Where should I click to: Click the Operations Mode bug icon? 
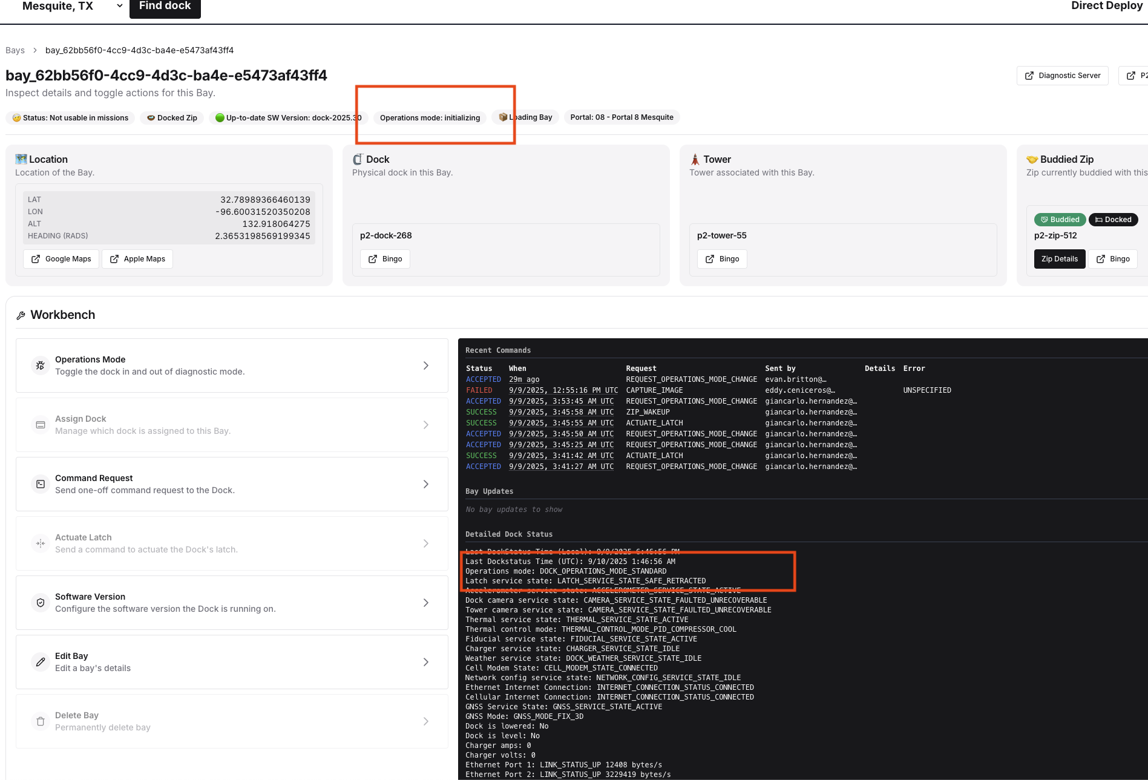(x=41, y=365)
